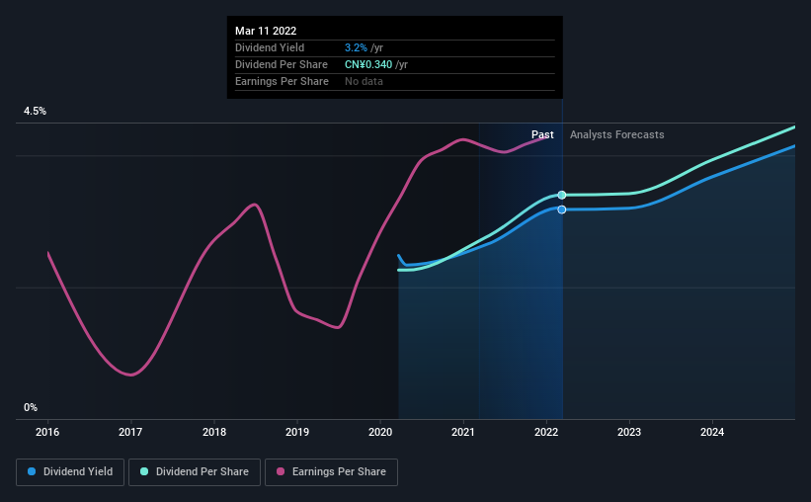The height and width of the screenshot is (502, 811).
Task: Click the 2022 x-axis label
Action: pyautogui.click(x=546, y=432)
